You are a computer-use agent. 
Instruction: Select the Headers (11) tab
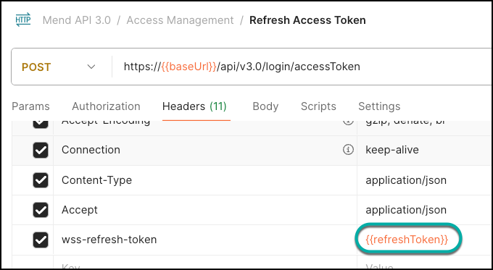[194, 106]
